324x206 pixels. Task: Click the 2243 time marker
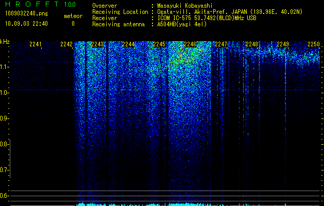(x=97, y=44)
